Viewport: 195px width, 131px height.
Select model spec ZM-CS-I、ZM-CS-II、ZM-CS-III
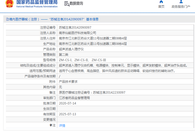tap(82, 60)
